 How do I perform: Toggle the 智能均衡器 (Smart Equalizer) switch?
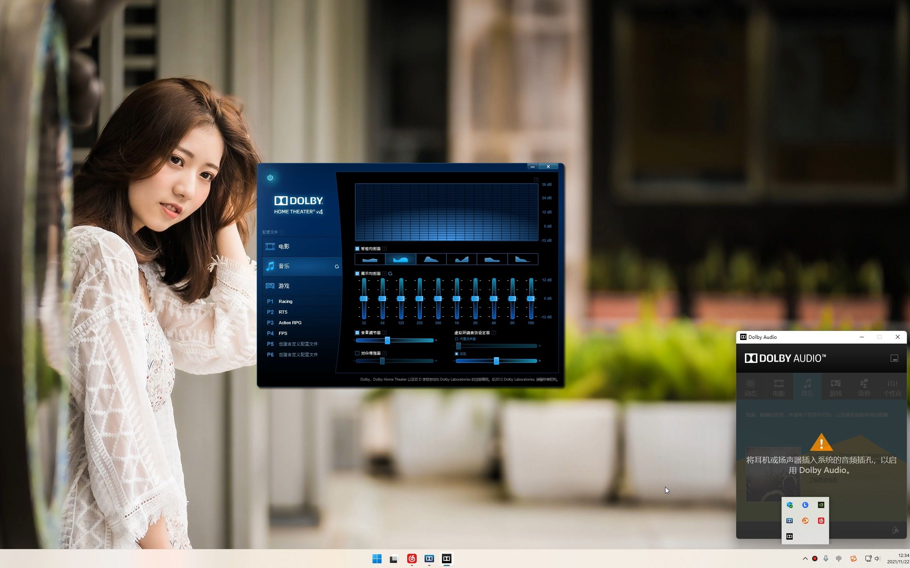[356, 248]
